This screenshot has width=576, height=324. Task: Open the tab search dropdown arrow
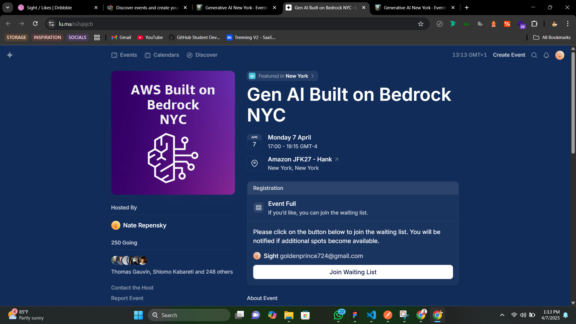[x=7, y=7]
